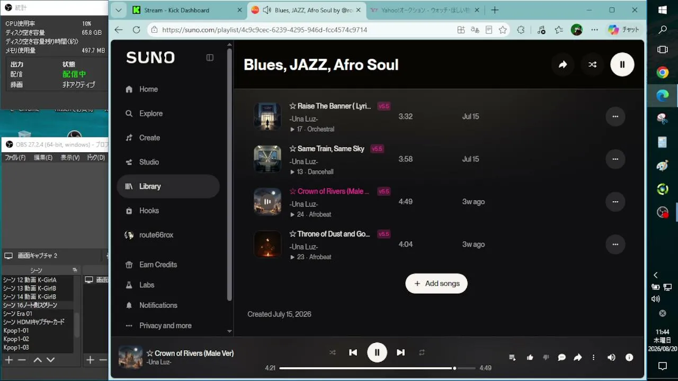Open browser extensions menu
The image size is (678, 381).
[x=521, y=30]
